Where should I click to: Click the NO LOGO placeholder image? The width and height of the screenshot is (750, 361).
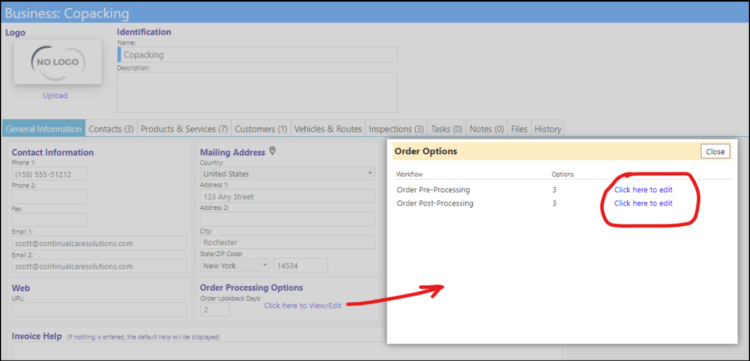pyautogui.click(x=58, y=62)
